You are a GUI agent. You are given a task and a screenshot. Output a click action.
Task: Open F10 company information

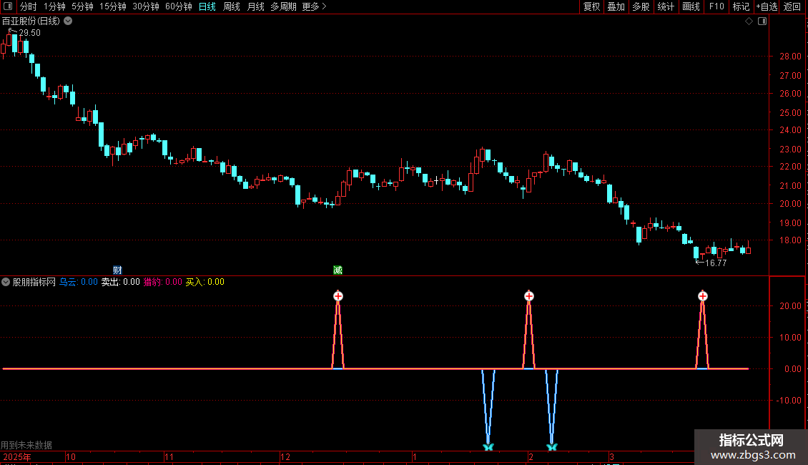tap(716, 6)
